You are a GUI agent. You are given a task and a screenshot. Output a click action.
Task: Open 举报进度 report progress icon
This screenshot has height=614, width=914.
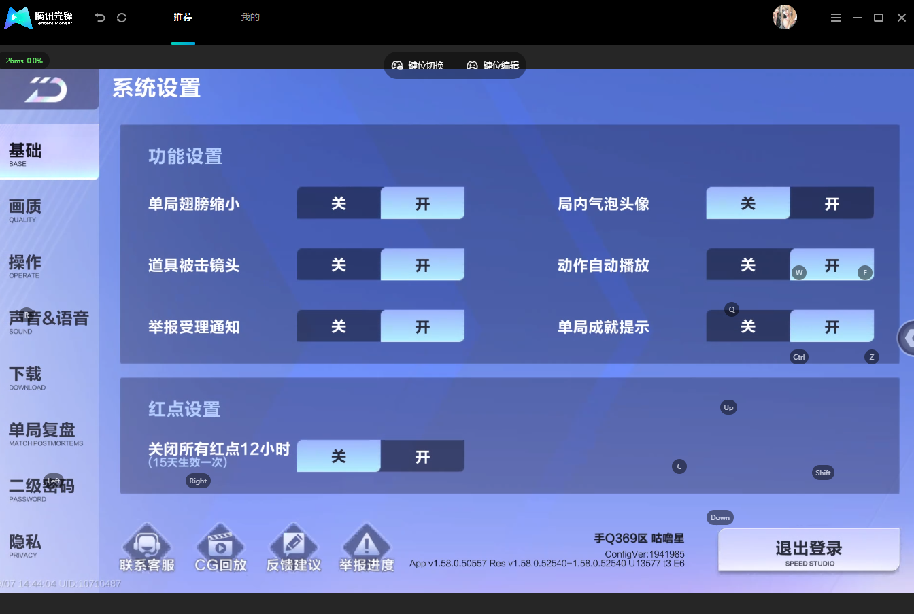click(367, 548)
